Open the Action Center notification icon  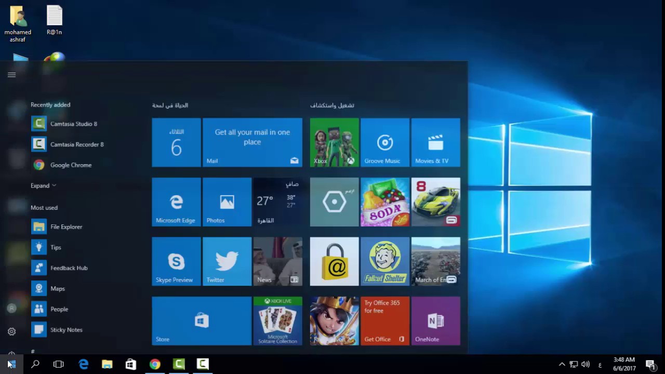(650, 364)
